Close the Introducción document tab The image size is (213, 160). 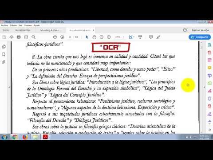(x=94, y=30)
